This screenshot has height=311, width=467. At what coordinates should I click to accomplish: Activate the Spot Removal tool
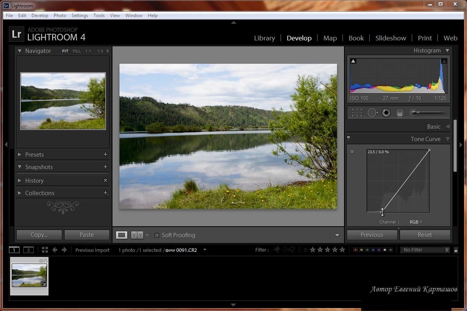[x=372, y=113]
